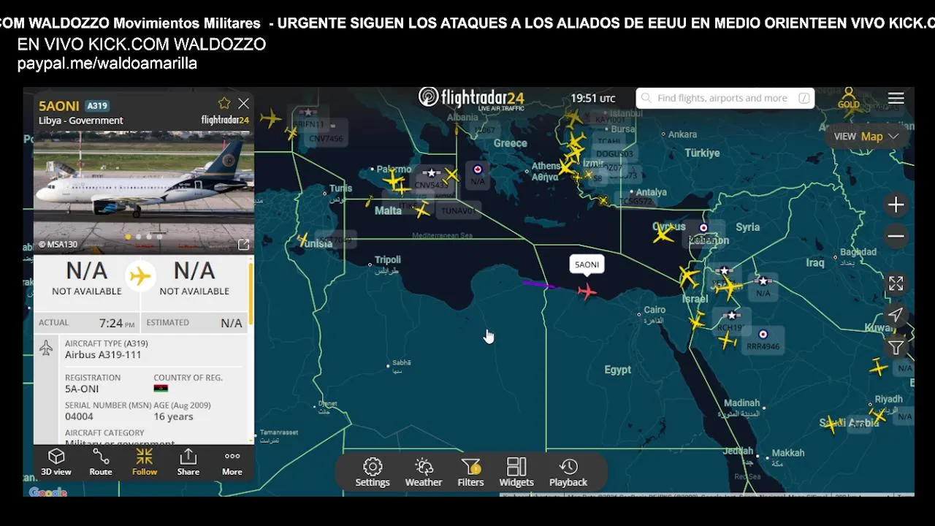Open the aircraft photo in new window

pos(243,245)
